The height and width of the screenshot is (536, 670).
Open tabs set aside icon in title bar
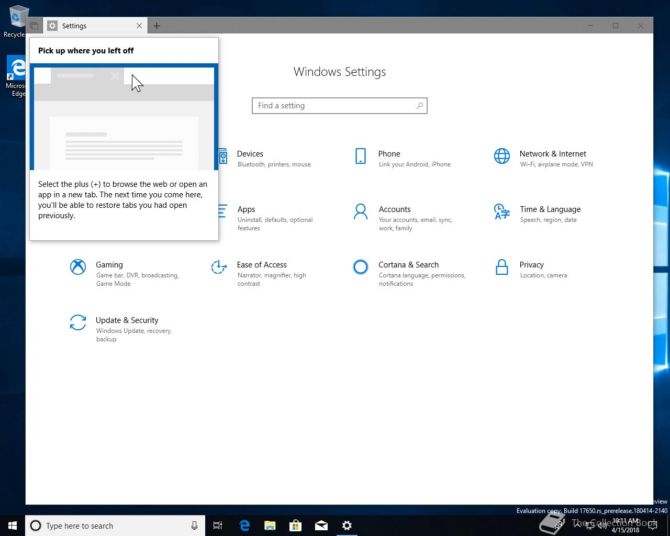pos(34,26)
